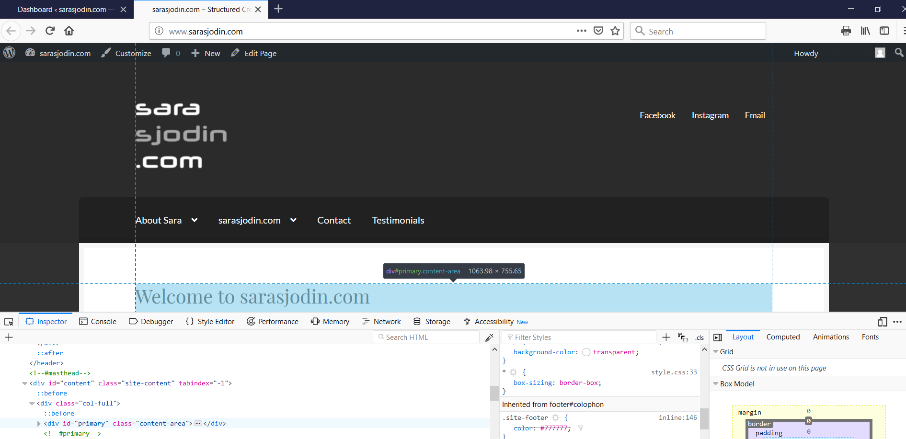Open the Storage panel
The image size is (906, 439).
point(432,322)
